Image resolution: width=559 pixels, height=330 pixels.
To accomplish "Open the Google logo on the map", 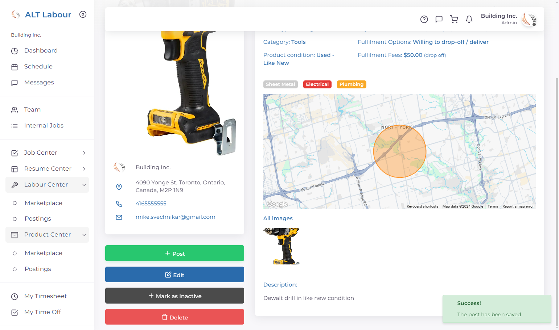I will [277, 204].
